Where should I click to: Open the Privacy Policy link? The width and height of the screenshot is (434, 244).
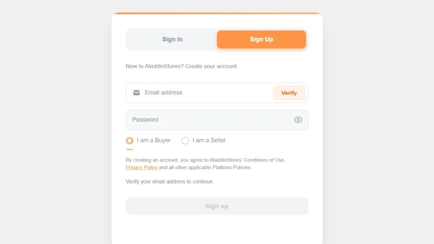tap(142, 167)
